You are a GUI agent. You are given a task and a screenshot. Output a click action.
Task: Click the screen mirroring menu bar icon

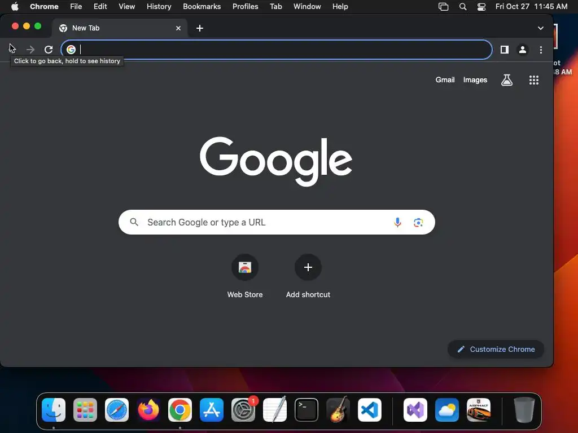(x=443, y=7)
